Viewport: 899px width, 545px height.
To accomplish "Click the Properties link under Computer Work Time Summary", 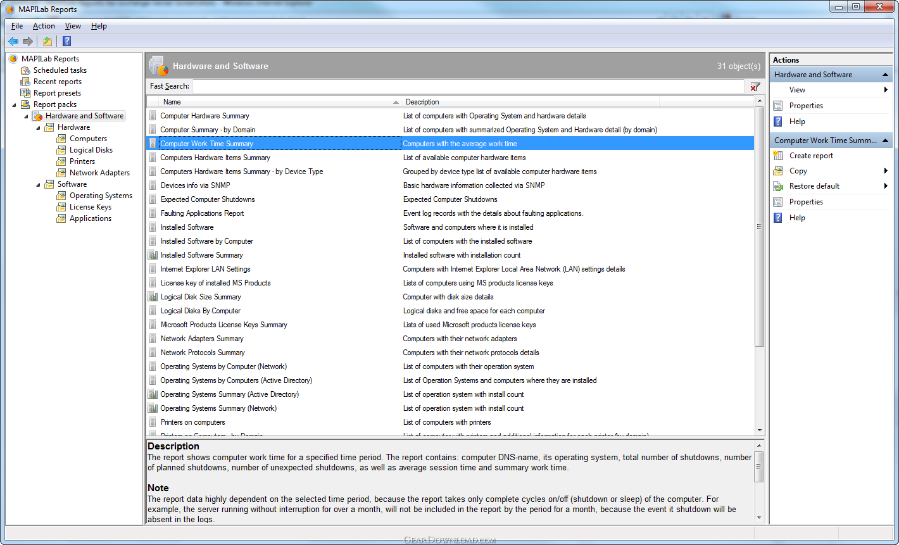I will pyautogui.click(x=806, y=202).
